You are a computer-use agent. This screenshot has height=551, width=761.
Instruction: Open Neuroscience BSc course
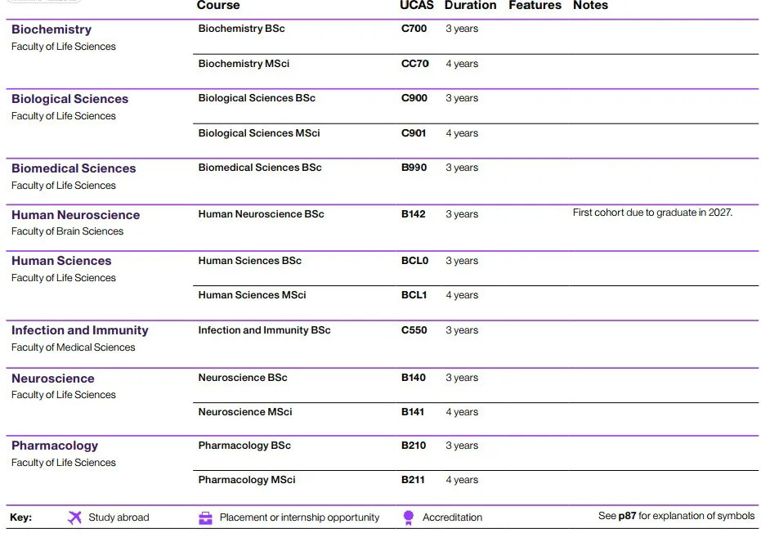(x=243, y=378)
